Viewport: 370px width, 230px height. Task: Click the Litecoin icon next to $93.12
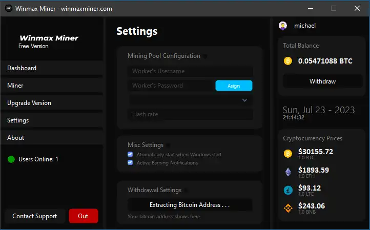point(288,190)
